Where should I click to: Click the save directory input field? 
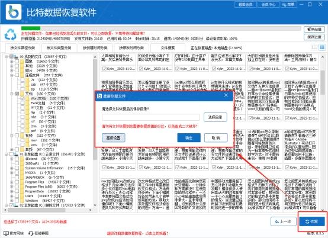[150, 117]
